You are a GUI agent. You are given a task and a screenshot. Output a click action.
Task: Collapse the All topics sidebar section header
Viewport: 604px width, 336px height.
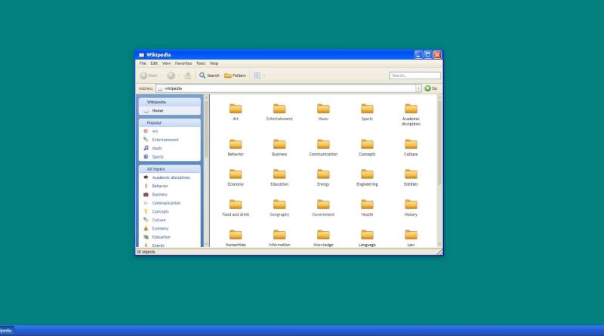click(170, 169)
